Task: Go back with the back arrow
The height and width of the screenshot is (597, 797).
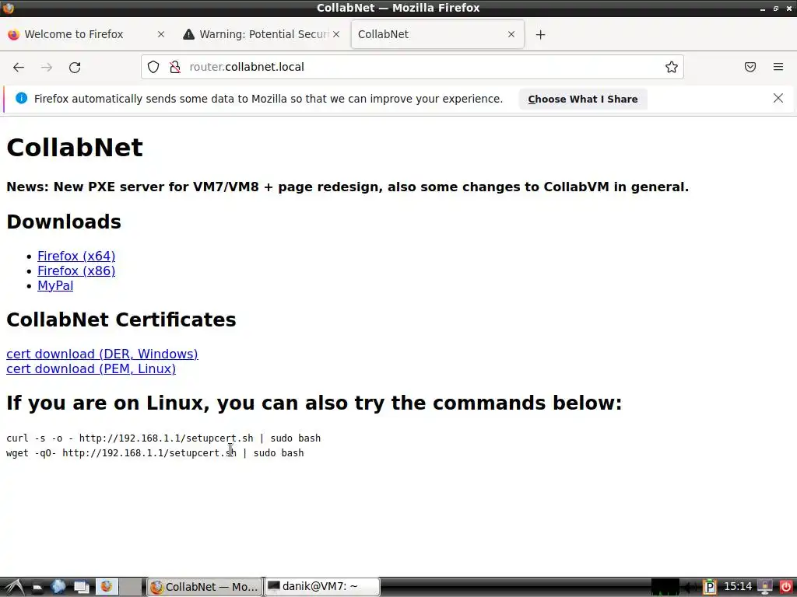Action: tap(19, 67)
